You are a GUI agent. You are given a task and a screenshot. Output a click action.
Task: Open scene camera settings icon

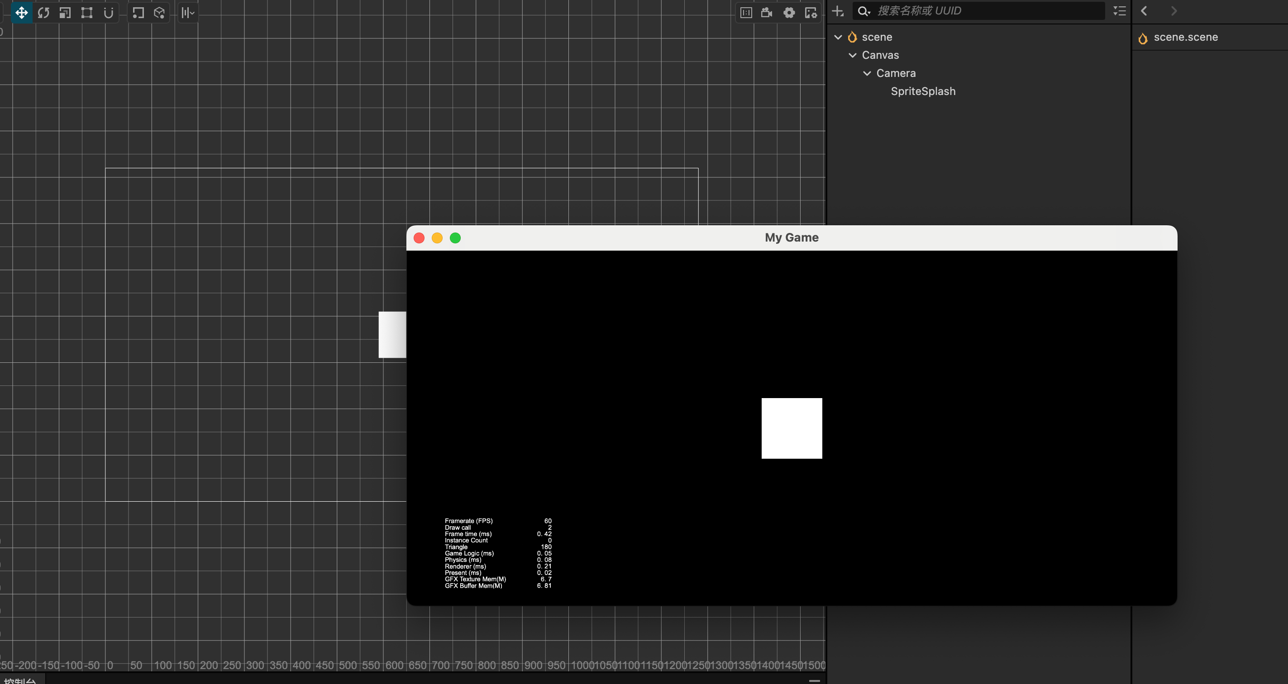click(x=767, y=13)
